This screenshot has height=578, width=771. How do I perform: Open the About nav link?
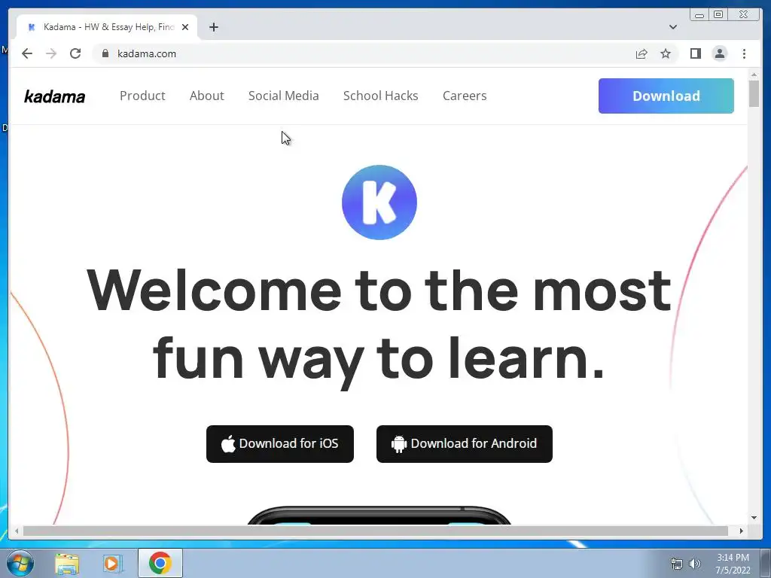(206, 96)
